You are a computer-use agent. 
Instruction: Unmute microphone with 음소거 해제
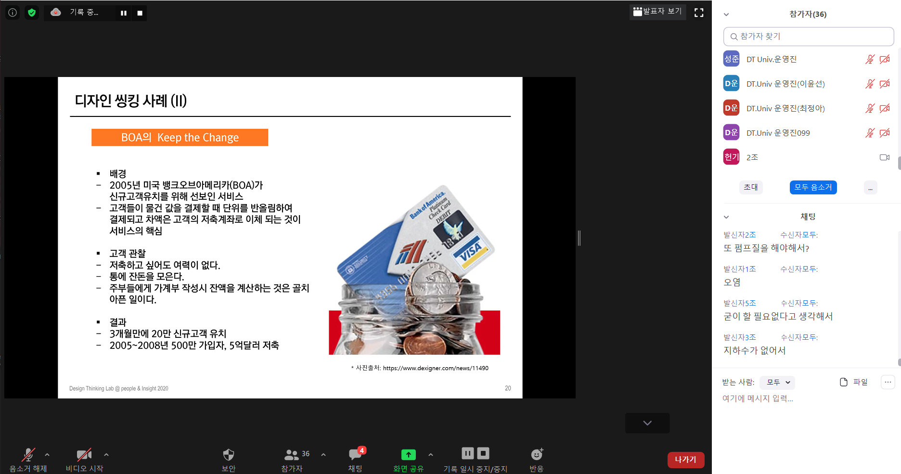(28, 455)
